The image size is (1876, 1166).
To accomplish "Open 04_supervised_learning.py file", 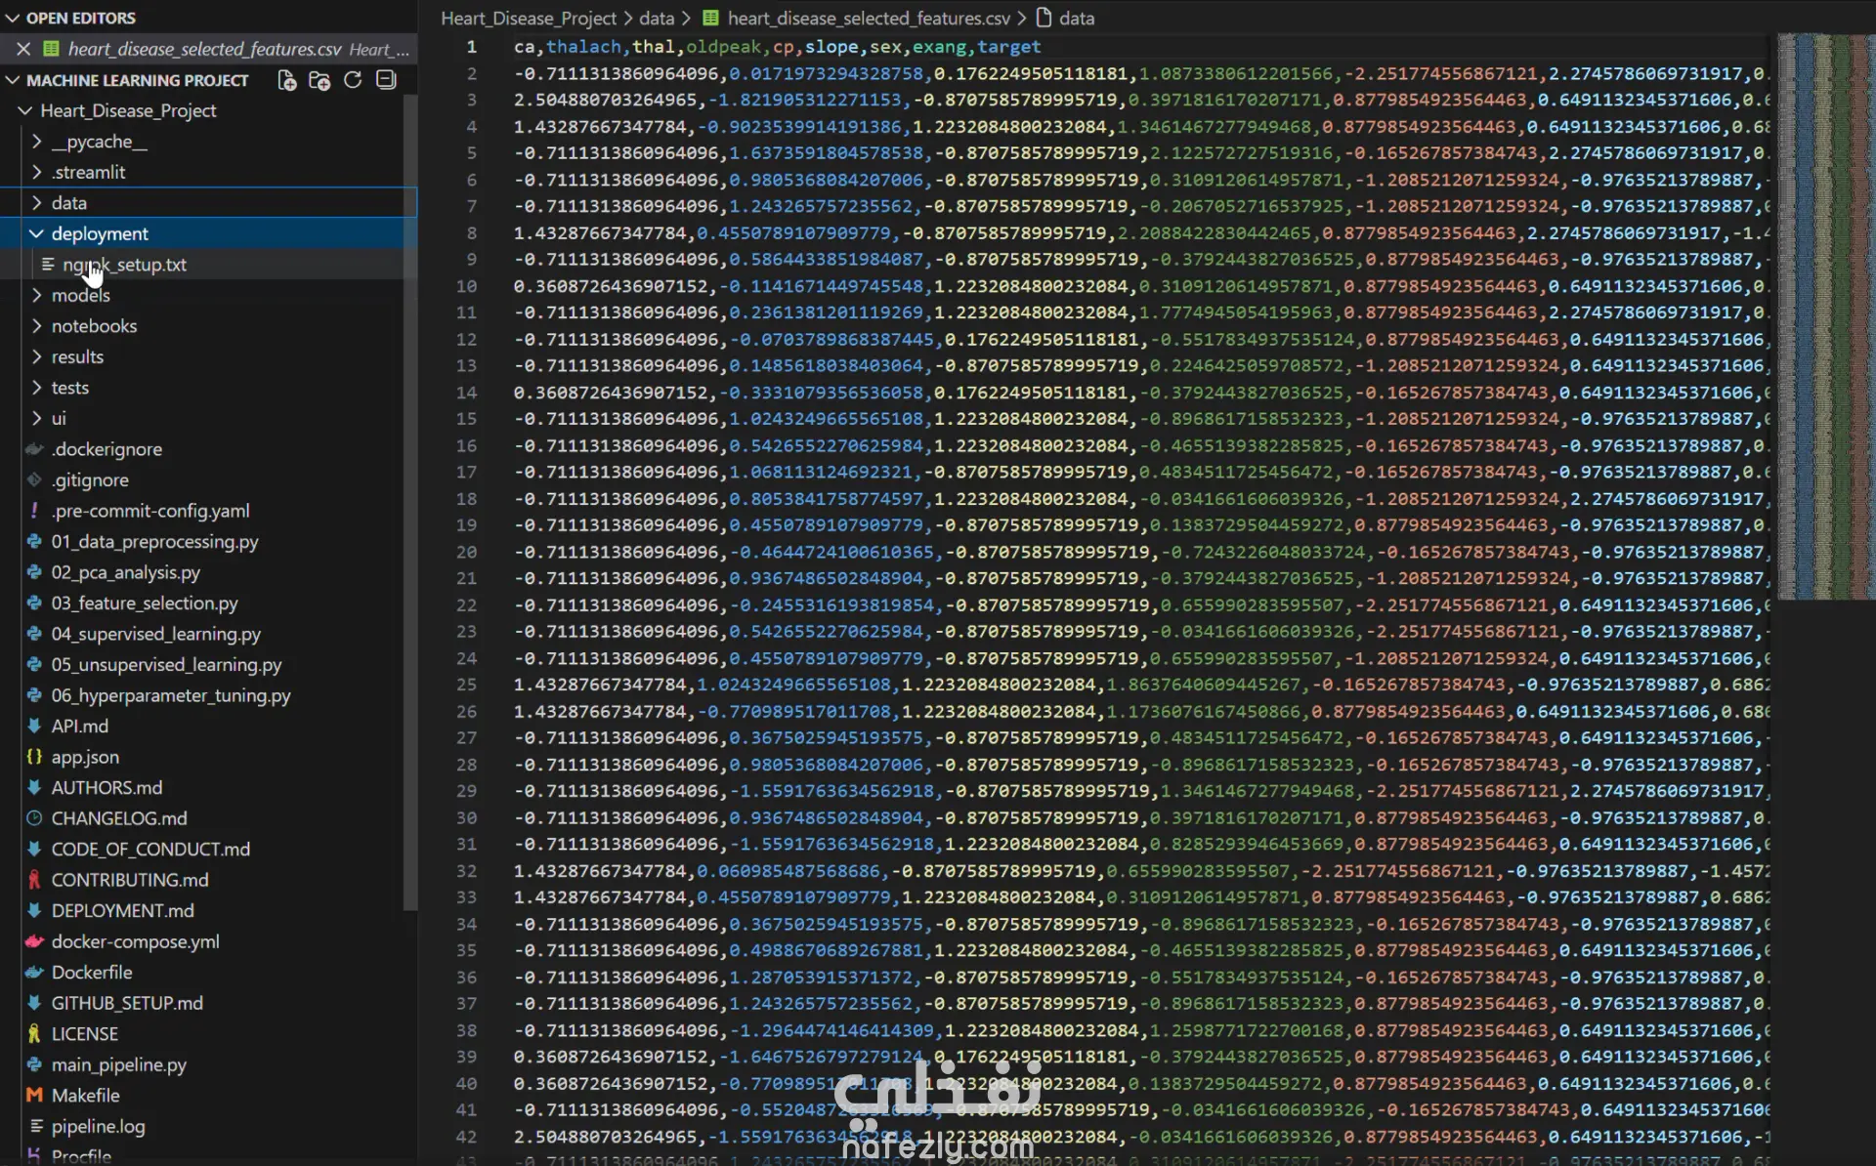I will (x=155, y=634).
